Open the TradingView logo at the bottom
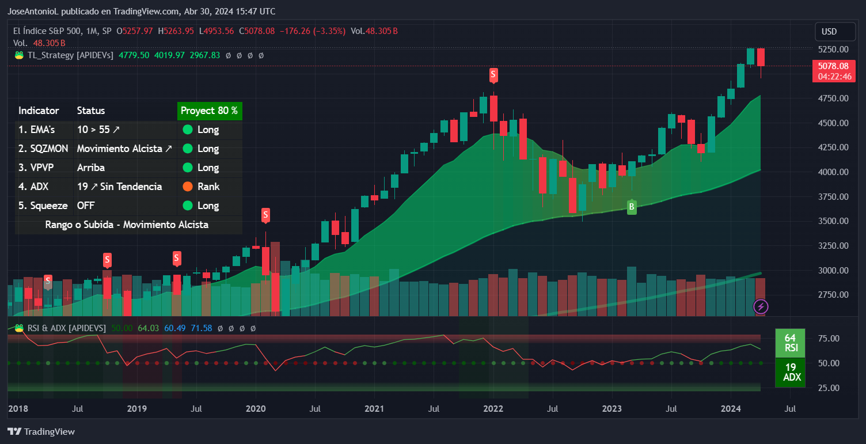Viewport: 866px width, 444px height. coord(41,431)
